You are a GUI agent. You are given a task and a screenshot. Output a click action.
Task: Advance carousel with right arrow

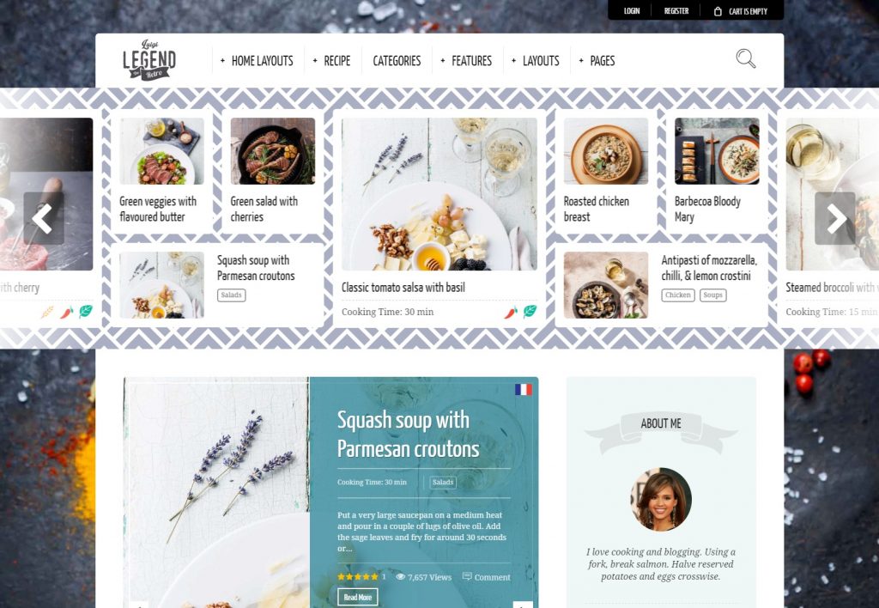pyautogui.click(x=834, y=218)
